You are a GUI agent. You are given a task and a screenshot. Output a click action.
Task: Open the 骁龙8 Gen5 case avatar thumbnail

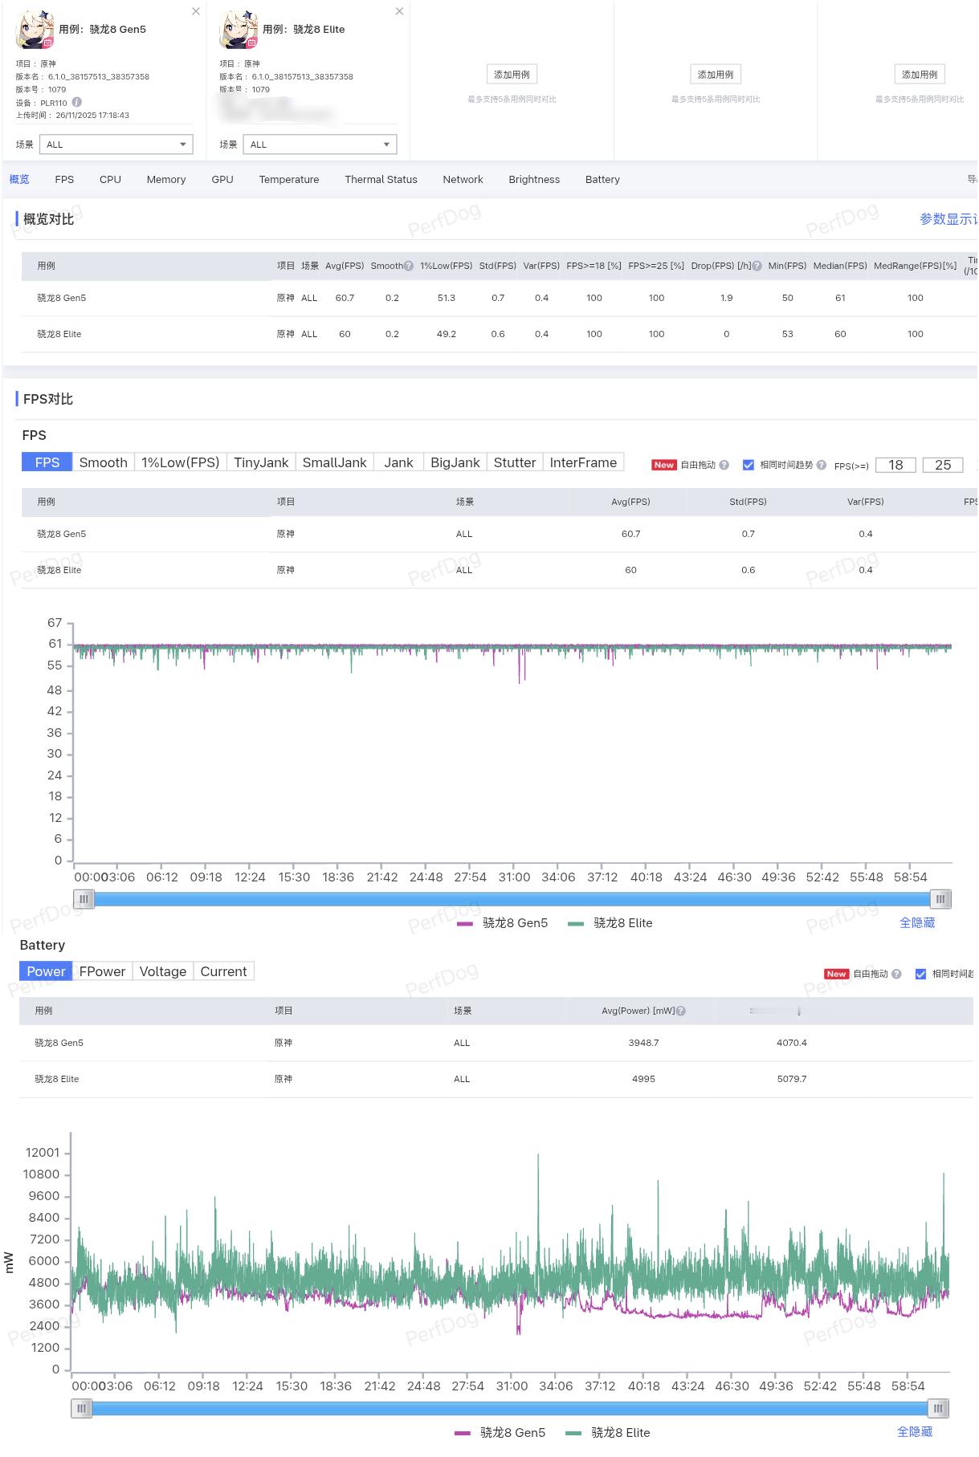point(35,30)
